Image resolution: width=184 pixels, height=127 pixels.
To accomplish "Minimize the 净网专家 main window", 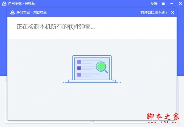I will (172, 3).
